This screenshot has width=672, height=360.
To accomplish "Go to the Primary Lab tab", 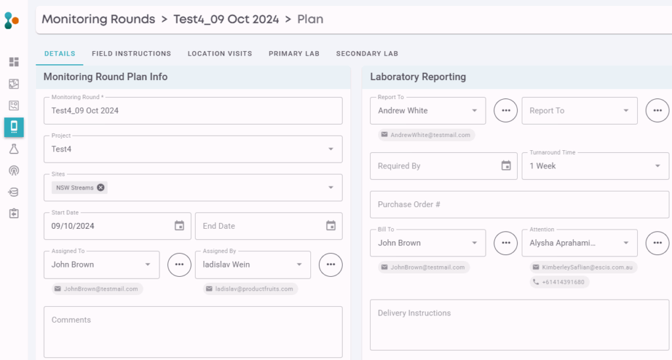I will [x=293, y=54].
